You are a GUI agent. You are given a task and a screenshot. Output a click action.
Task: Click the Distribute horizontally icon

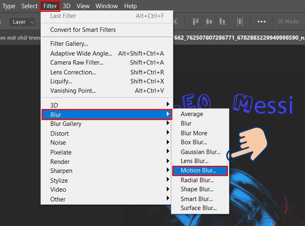click(240, 22)
